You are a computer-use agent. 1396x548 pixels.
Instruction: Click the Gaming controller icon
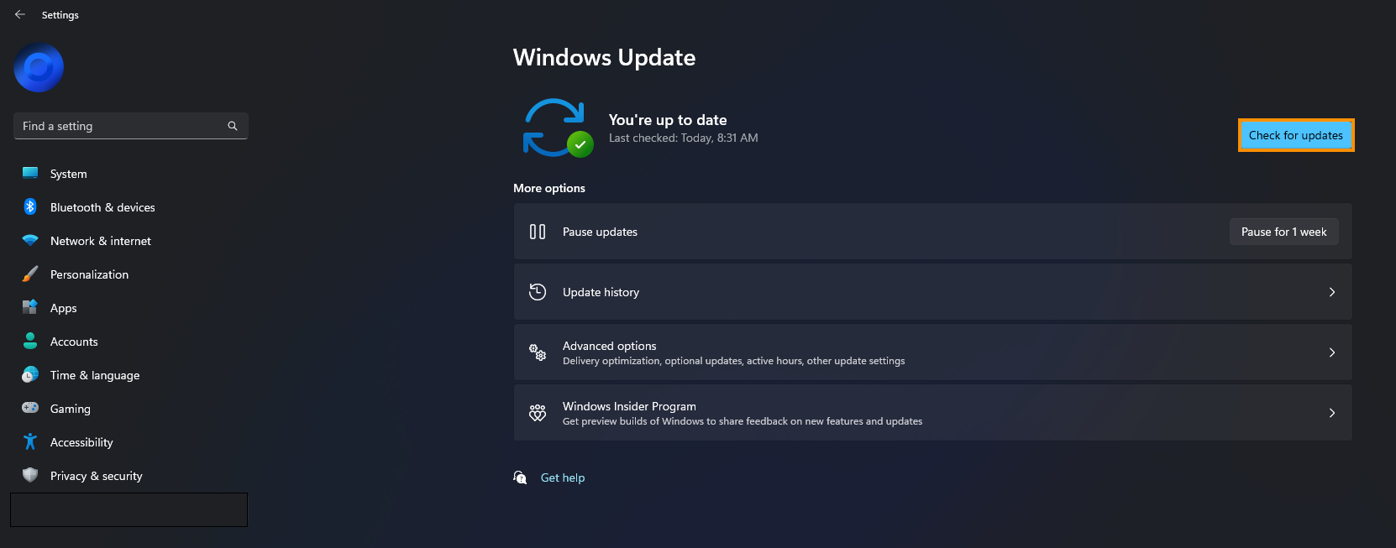tap(30, 408)
